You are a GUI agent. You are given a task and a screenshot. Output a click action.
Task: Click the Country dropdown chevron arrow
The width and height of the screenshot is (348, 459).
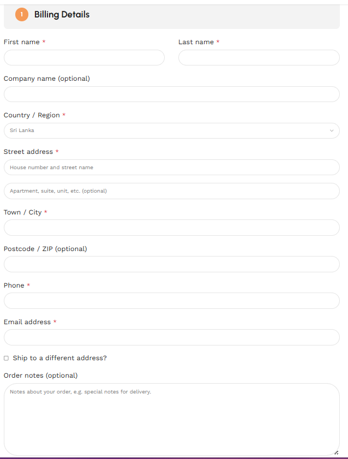(x=332, y=130)
